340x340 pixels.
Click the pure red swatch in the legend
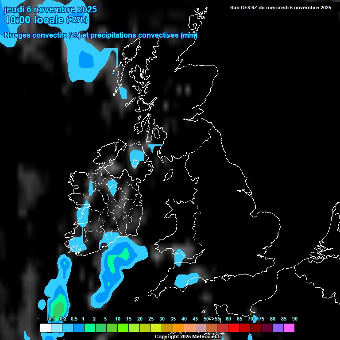234,328
